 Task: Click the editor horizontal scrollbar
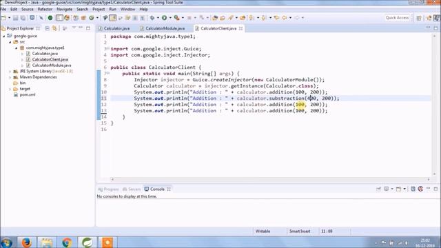(x=270, y=179)
